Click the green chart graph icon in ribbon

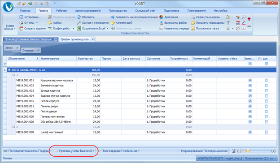pyautogui.click(x=228, y=17)
